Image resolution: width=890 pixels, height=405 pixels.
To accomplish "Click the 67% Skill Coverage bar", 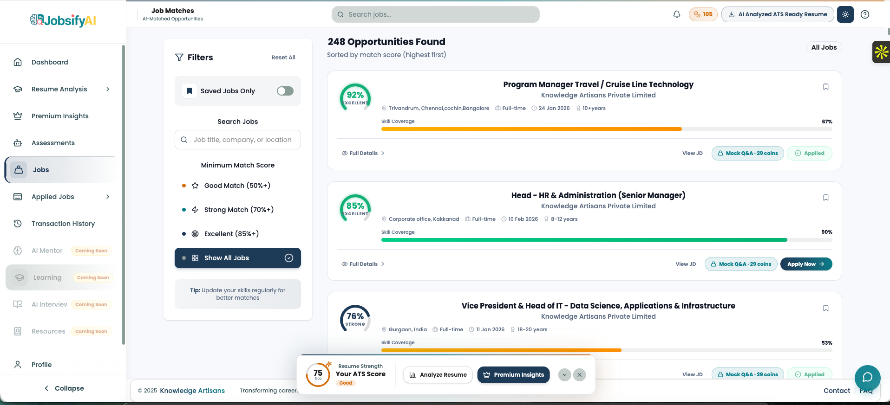I will 607,129.
